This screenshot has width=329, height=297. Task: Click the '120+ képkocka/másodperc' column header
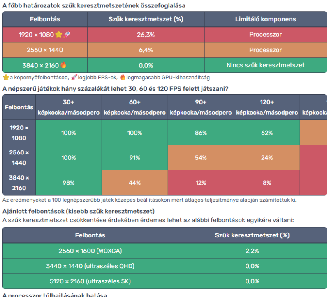[267, 107]
